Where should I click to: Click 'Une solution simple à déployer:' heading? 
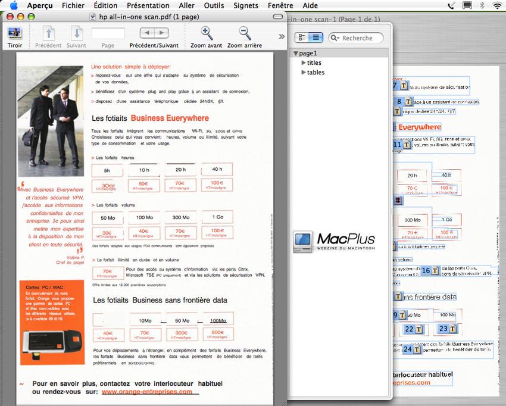tap(131, 67)
